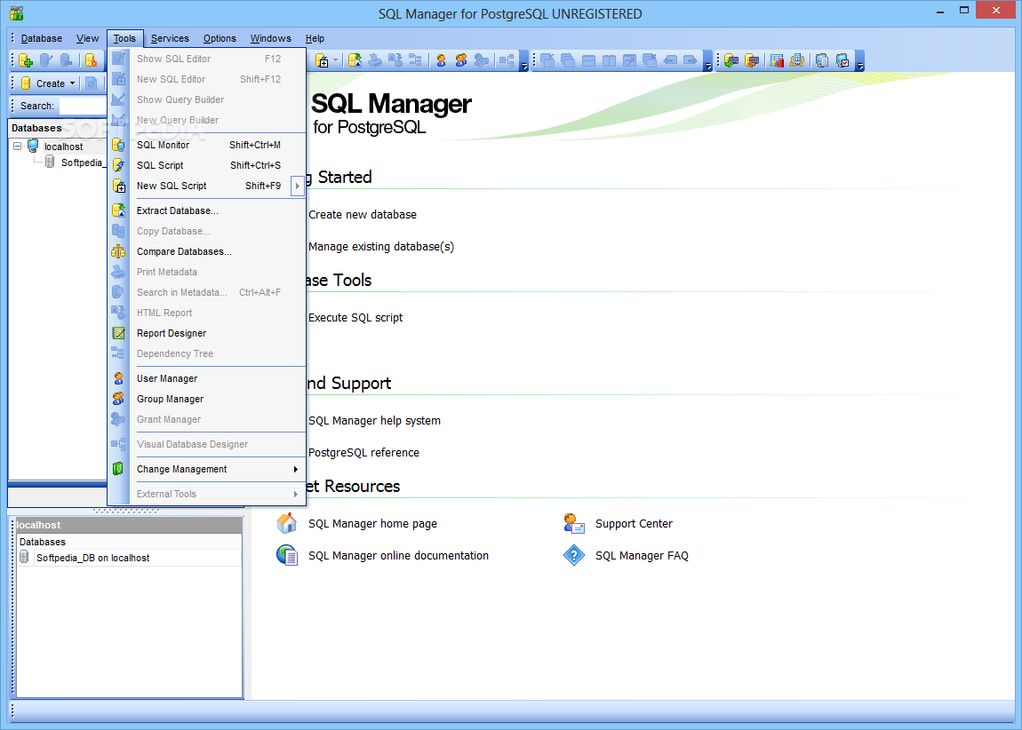Open the Options menu
The image size is (1022, 730).
220,38
